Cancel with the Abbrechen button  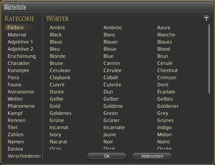[152, 156]
